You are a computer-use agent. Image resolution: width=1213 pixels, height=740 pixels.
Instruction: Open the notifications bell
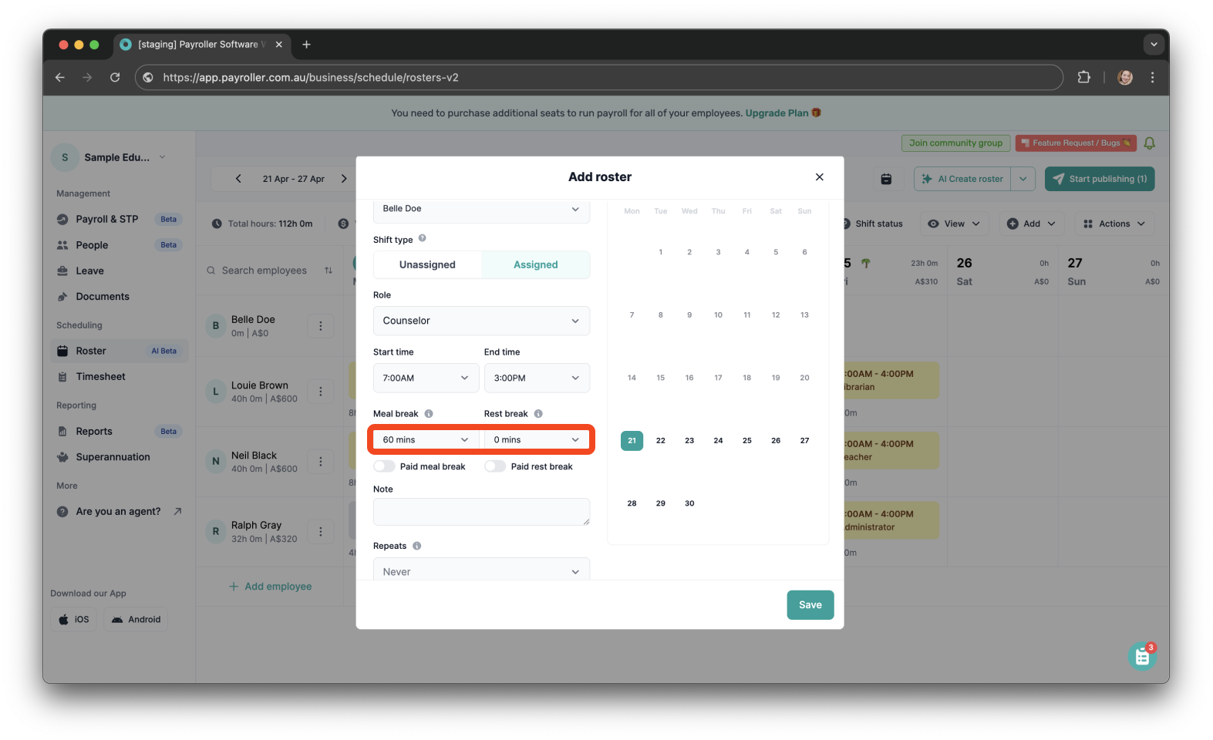tap(1149, 143)
